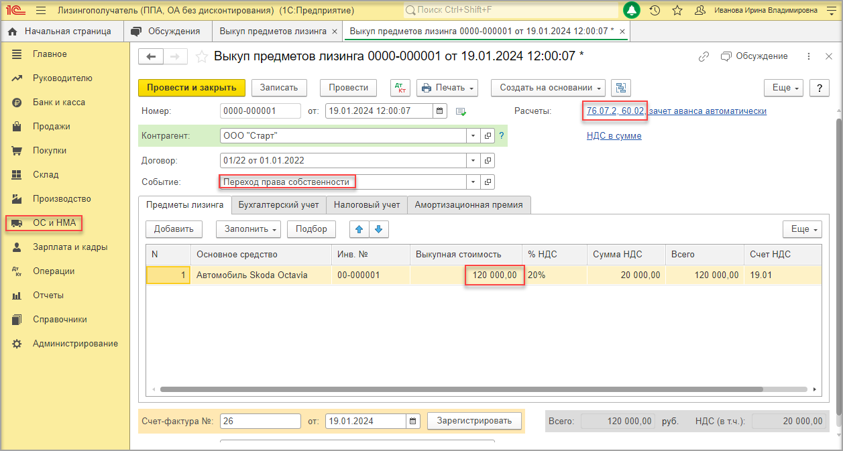
Task: Expand Создать на основании menu
Action: click(x=548, y=88)
